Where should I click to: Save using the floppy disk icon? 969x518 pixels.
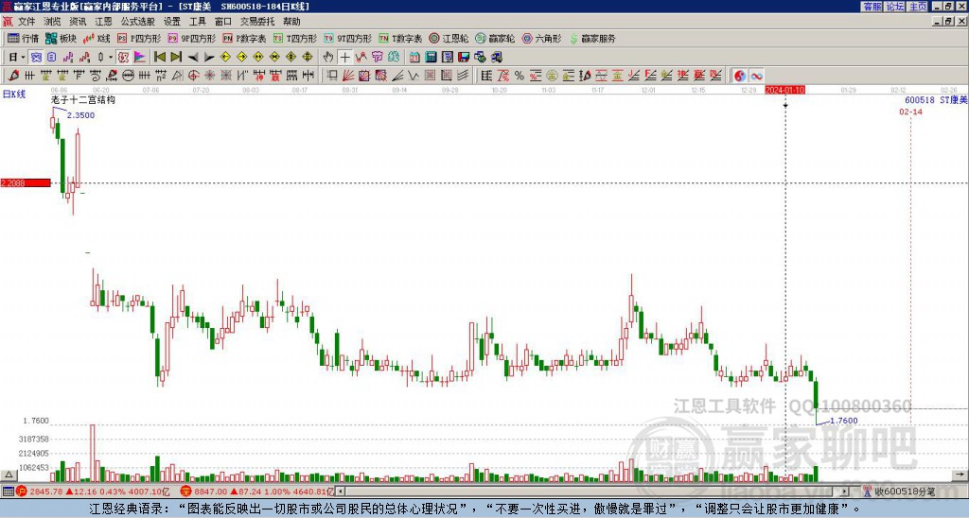point(464,57)
